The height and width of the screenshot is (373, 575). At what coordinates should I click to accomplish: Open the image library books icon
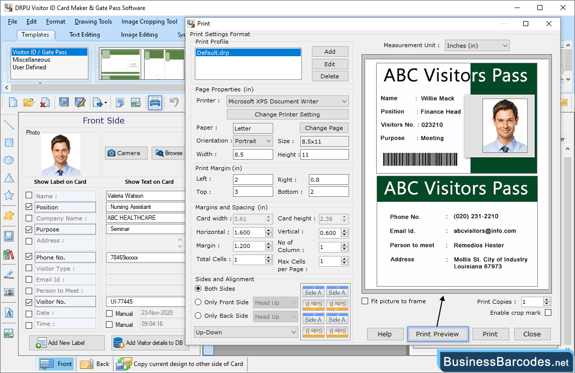click(9, 255)
